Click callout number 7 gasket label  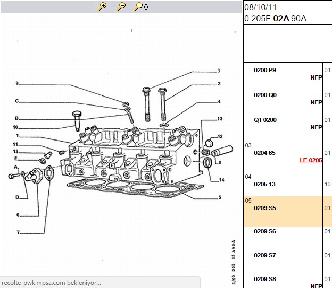(x=18, y=232)
